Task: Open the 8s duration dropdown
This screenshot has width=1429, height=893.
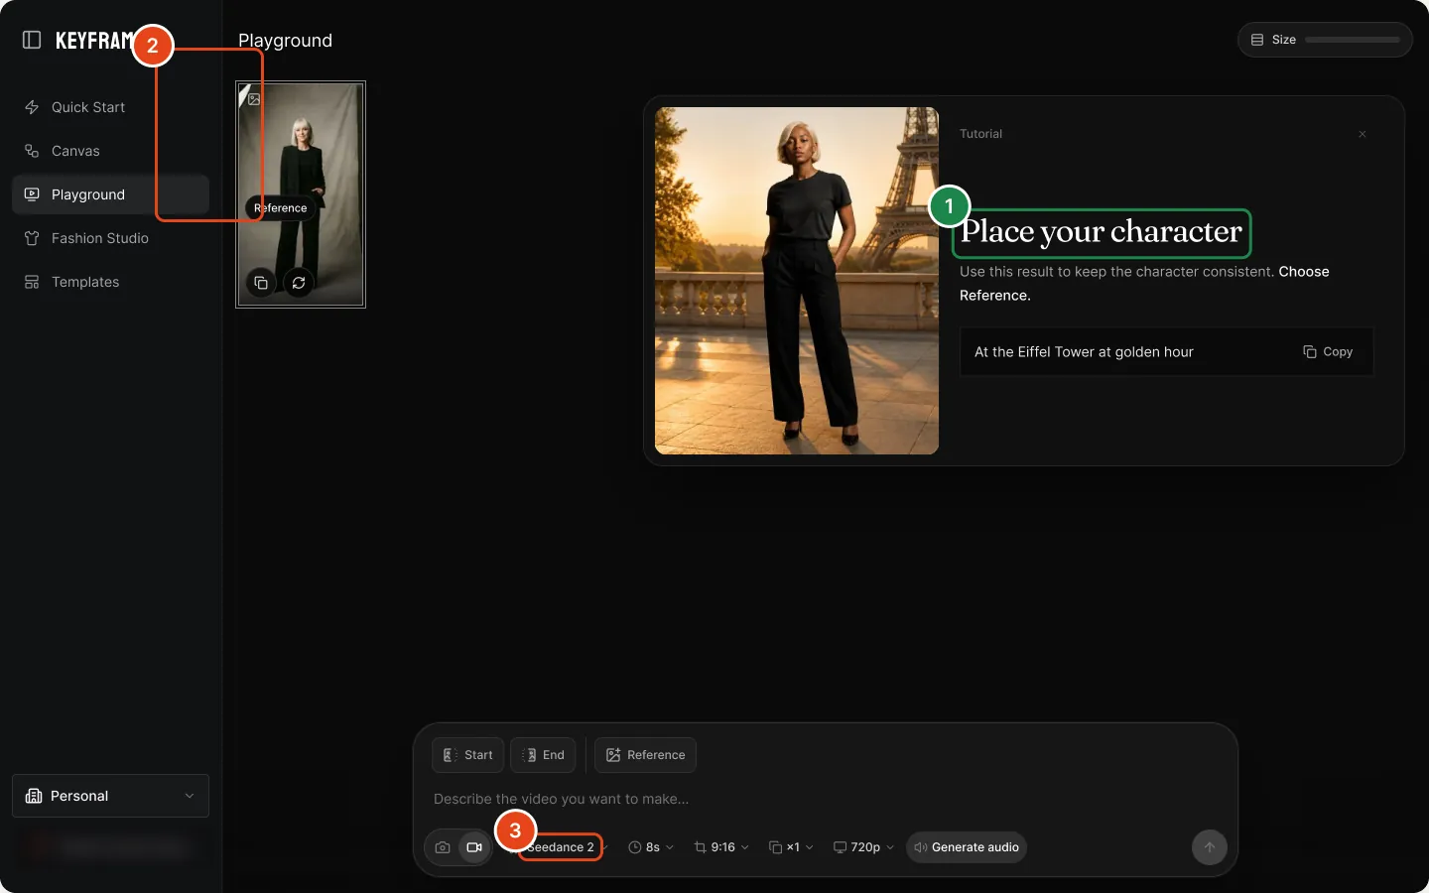Action: (651, 847)
